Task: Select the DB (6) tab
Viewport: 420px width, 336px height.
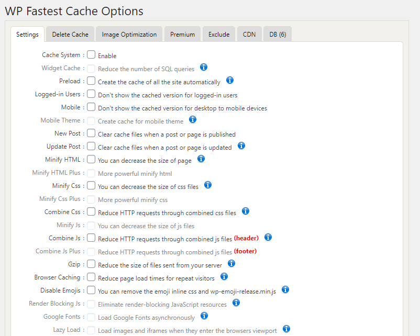Action: click(x=278, y=35)
